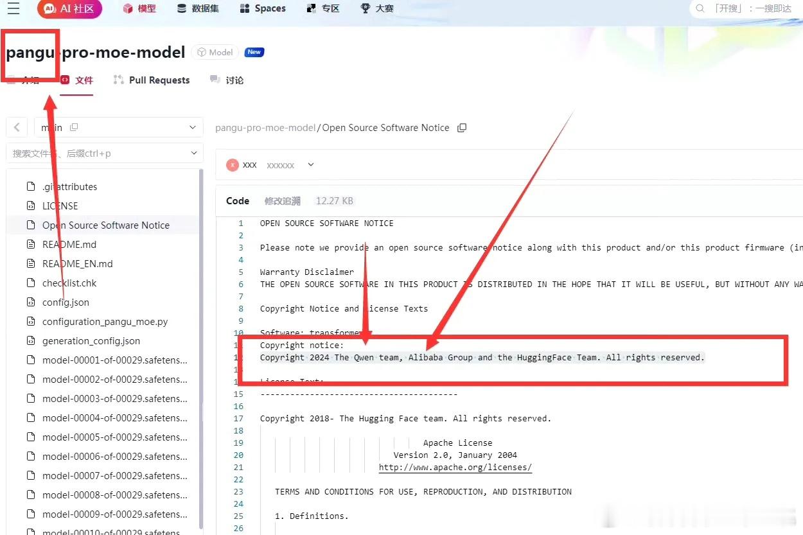Switch to the 讨论 tab
Viewport: 803px width, 535px height.
pos(227,80)
